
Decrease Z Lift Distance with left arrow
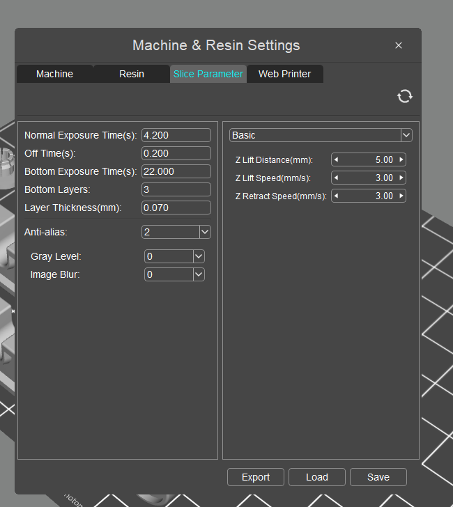click(336, 159)
